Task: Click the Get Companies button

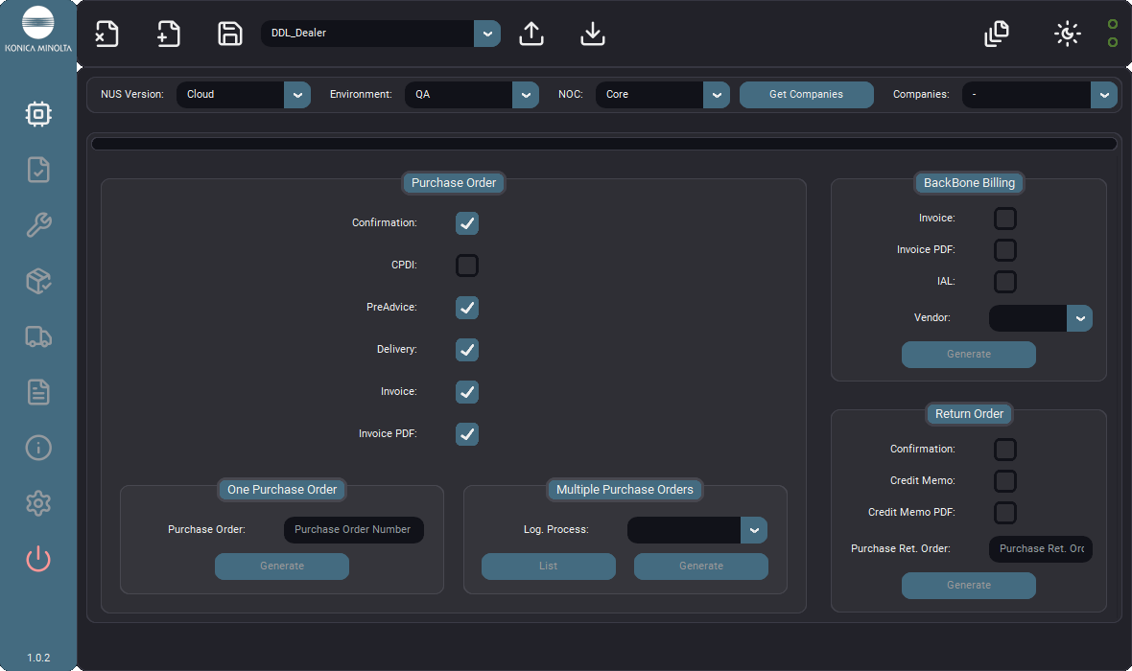Action: 807,95
